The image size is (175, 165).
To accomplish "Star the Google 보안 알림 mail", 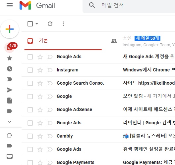I will [x=40, y=97].
